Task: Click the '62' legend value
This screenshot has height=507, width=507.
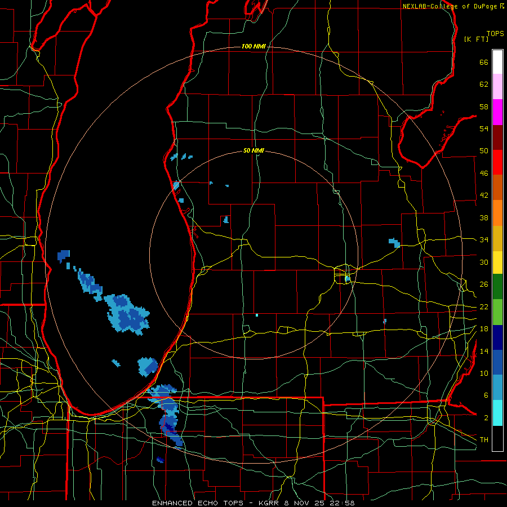Action: pyautogui.click(x=484, y=84)
